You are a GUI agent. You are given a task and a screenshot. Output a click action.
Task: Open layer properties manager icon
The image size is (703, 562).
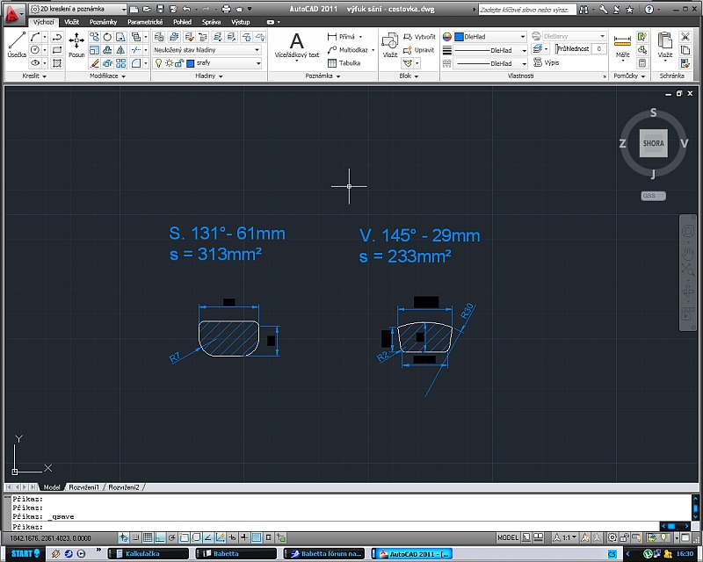159,37
